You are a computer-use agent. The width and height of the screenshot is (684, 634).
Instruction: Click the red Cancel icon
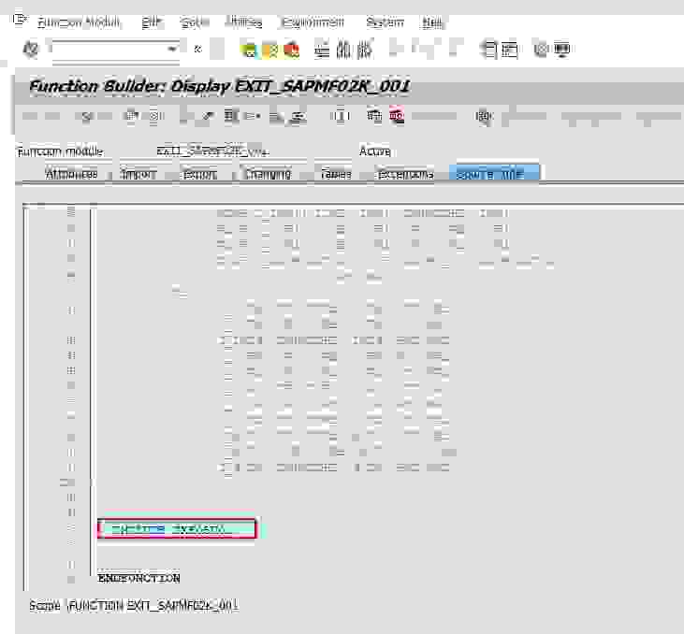tap(291, 50)
